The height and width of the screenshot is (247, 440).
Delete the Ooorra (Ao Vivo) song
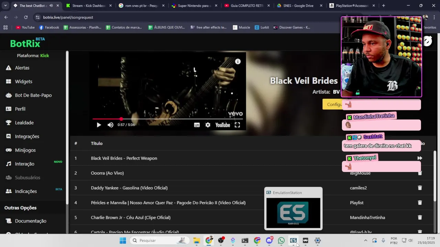point(420,173)
